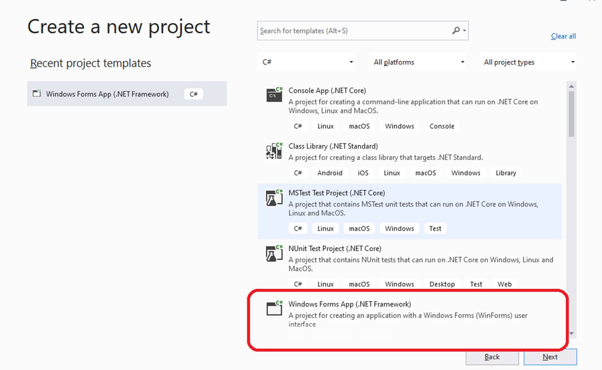Click the NUnit Test Project flask icon
The height and width of the screenshot is (370, 602).
coord(274,253)
